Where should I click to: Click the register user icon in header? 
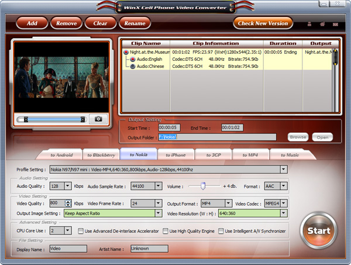click(x=309, y=24)
